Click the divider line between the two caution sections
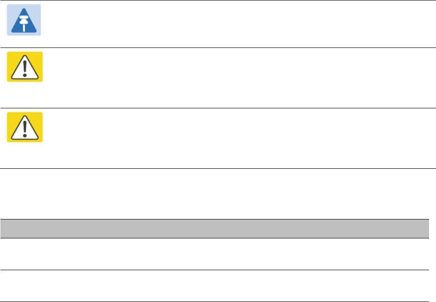 tap(218, 108)
